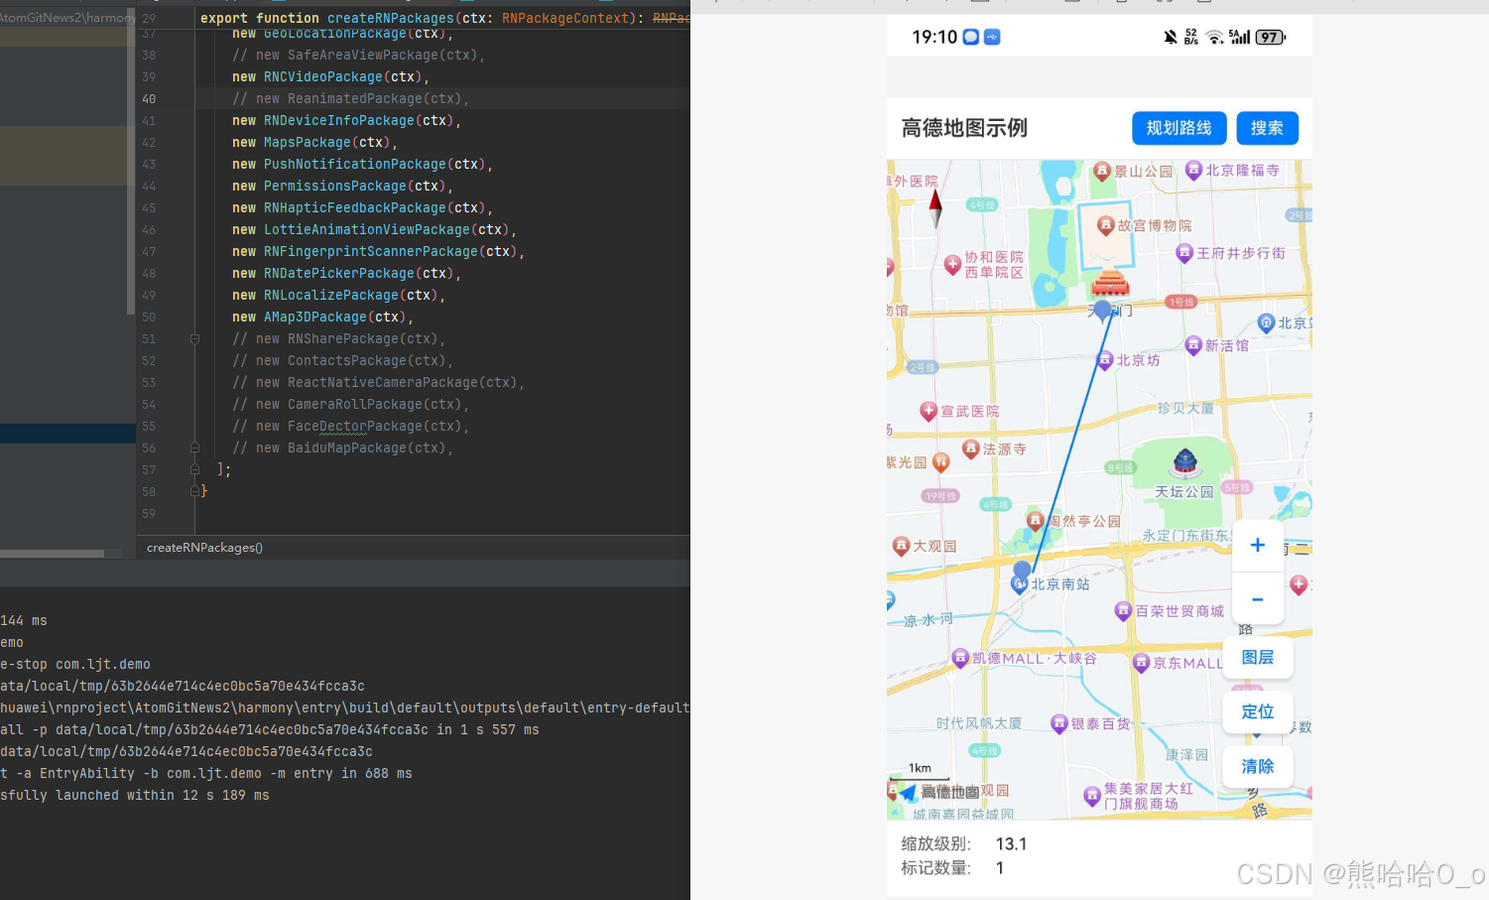Image resolution: width=1489 pixels, height=900 pixels.
Task: Zoom out the map with minus button
Action: coord(1257,598)
